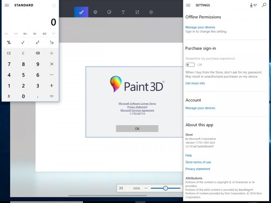271x203 pixels.
Task: Click digit 5 in Calculator
Action: coord(23,75)
